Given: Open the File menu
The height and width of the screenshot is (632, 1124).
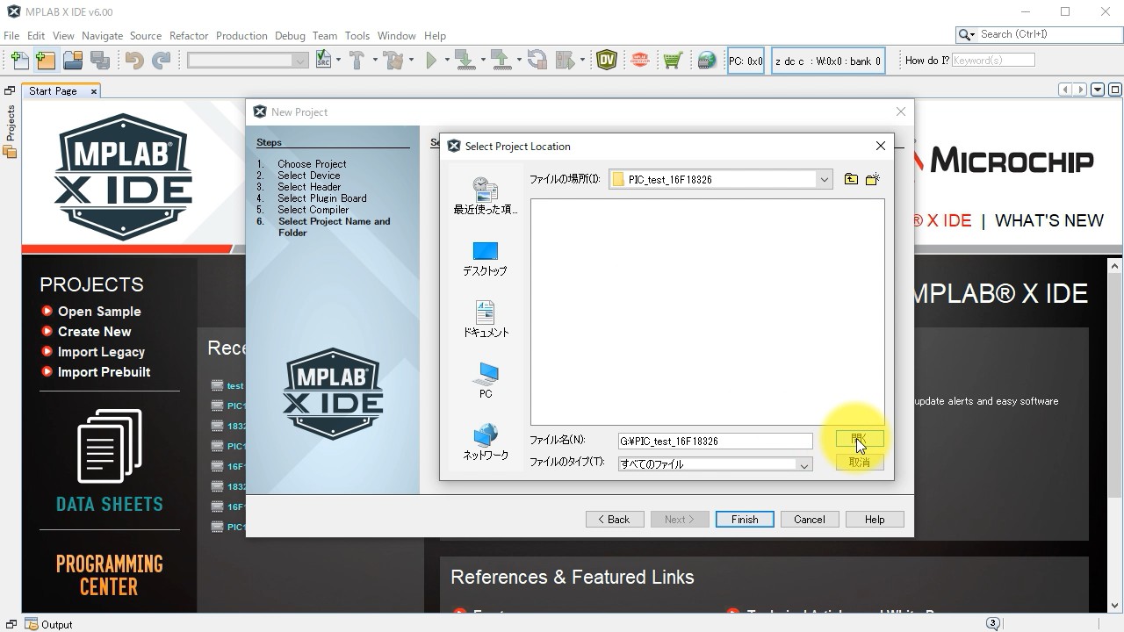Looking at the screenshot, I should [x=11, y=36].
